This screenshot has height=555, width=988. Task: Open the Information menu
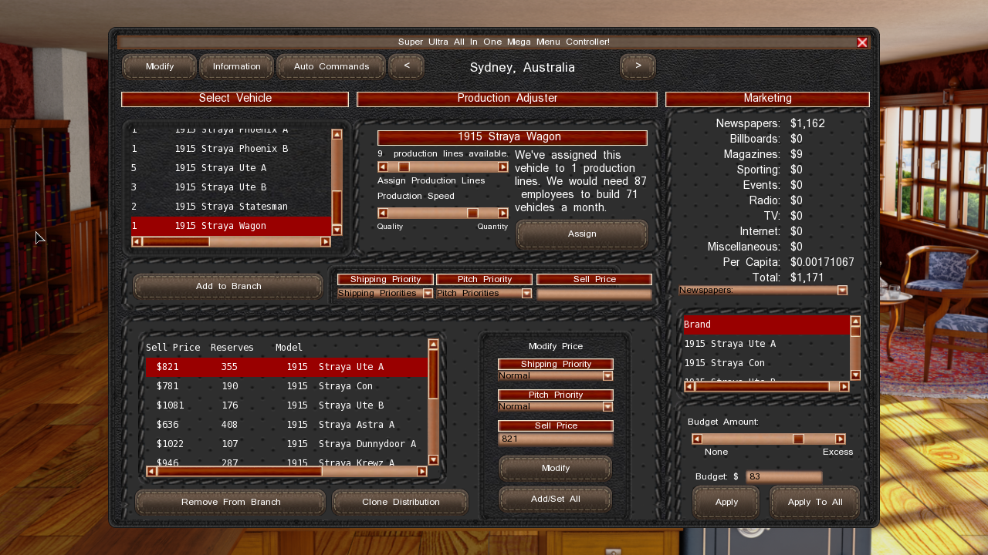[236, 67]
